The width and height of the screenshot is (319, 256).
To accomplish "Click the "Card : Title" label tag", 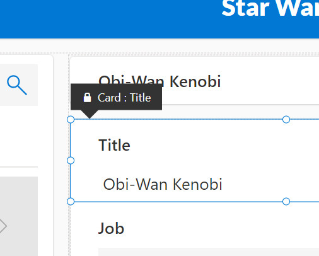I will (x=116, y=97).
